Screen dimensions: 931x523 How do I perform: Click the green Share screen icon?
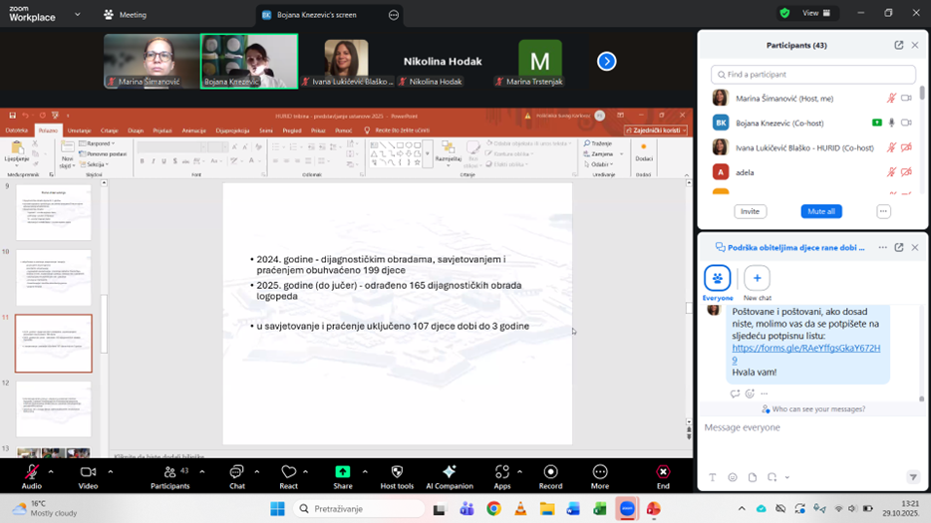pyautogui.click(x=342, y=472)
